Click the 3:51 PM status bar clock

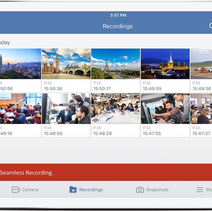pos(118,15)
